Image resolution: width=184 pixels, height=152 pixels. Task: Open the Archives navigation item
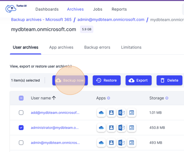coord(75,9)
